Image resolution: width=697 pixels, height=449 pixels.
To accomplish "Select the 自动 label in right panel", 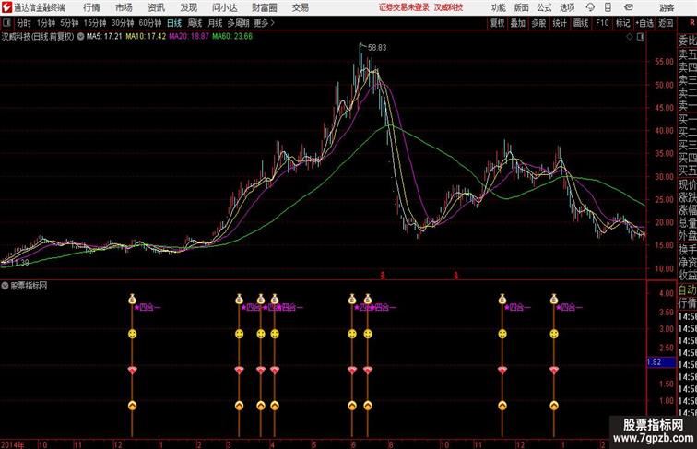I will [x=687, y=290].
